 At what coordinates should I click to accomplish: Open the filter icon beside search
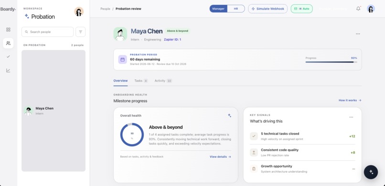point(81,32)
